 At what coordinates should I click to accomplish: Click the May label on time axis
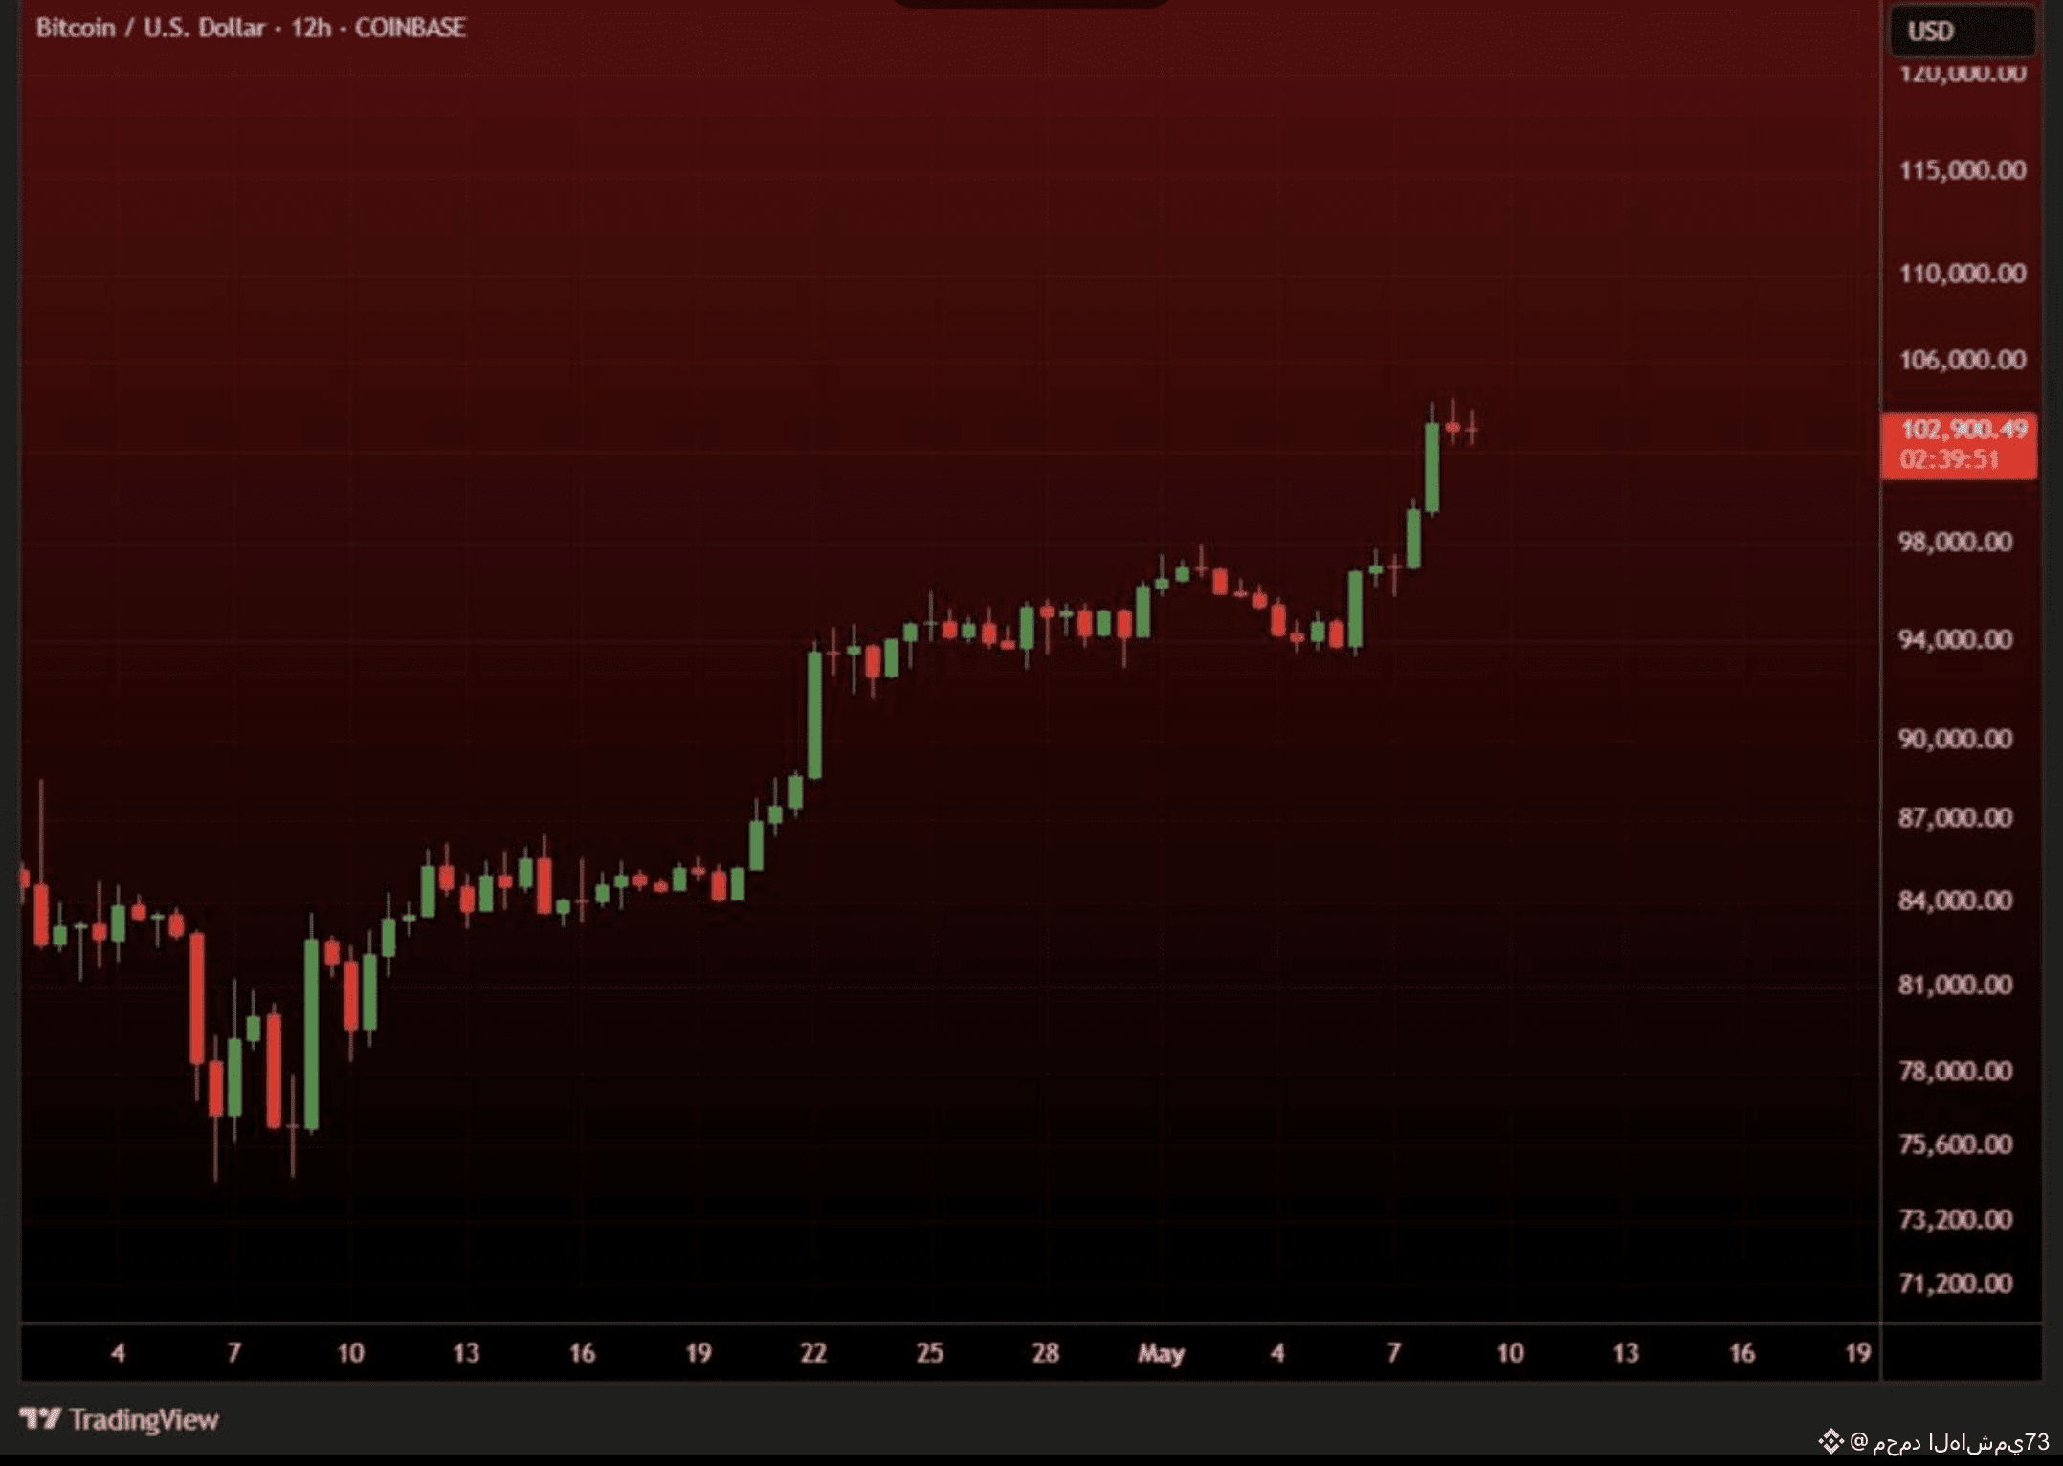tap(1161, 1354)
